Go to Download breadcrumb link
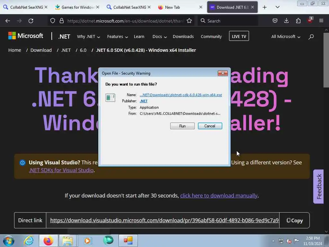Image resolution: width=329 pixels, height=247 pixels. [41, 50]
